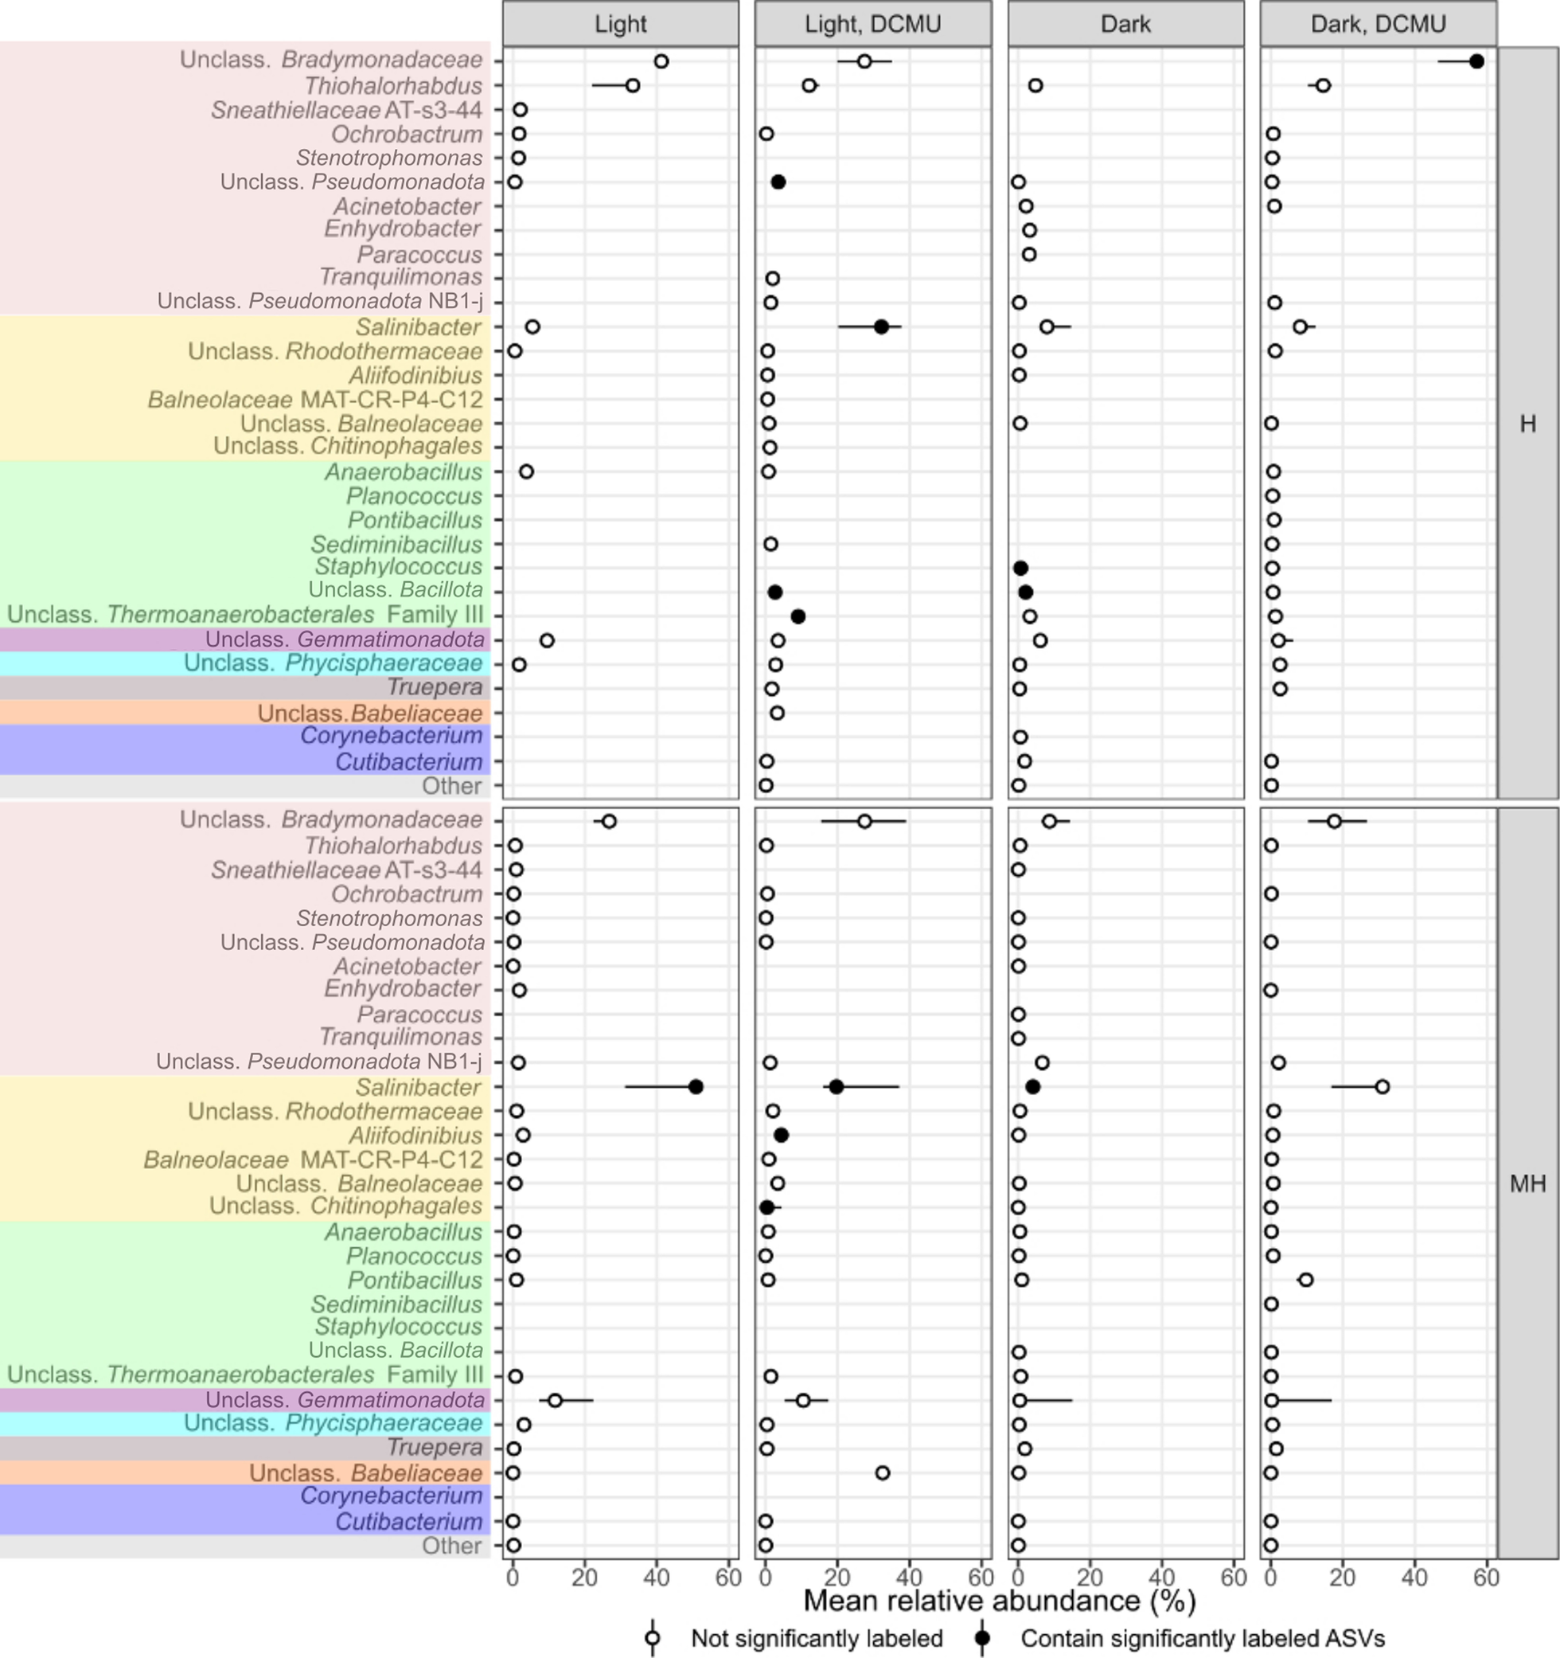The width and height of the screenshot is (1560, 1658).
Task: Click "Unclass. Gemmatimonadota" label in the H section
Action: (345, 639)
